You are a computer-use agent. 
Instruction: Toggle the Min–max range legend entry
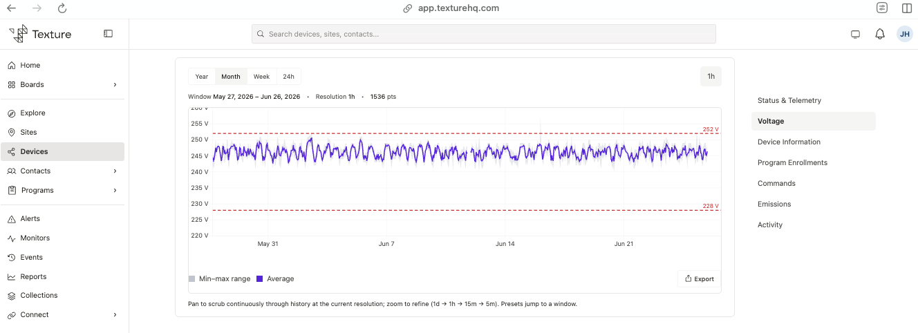pyautogui.click(x=219, y=279)
